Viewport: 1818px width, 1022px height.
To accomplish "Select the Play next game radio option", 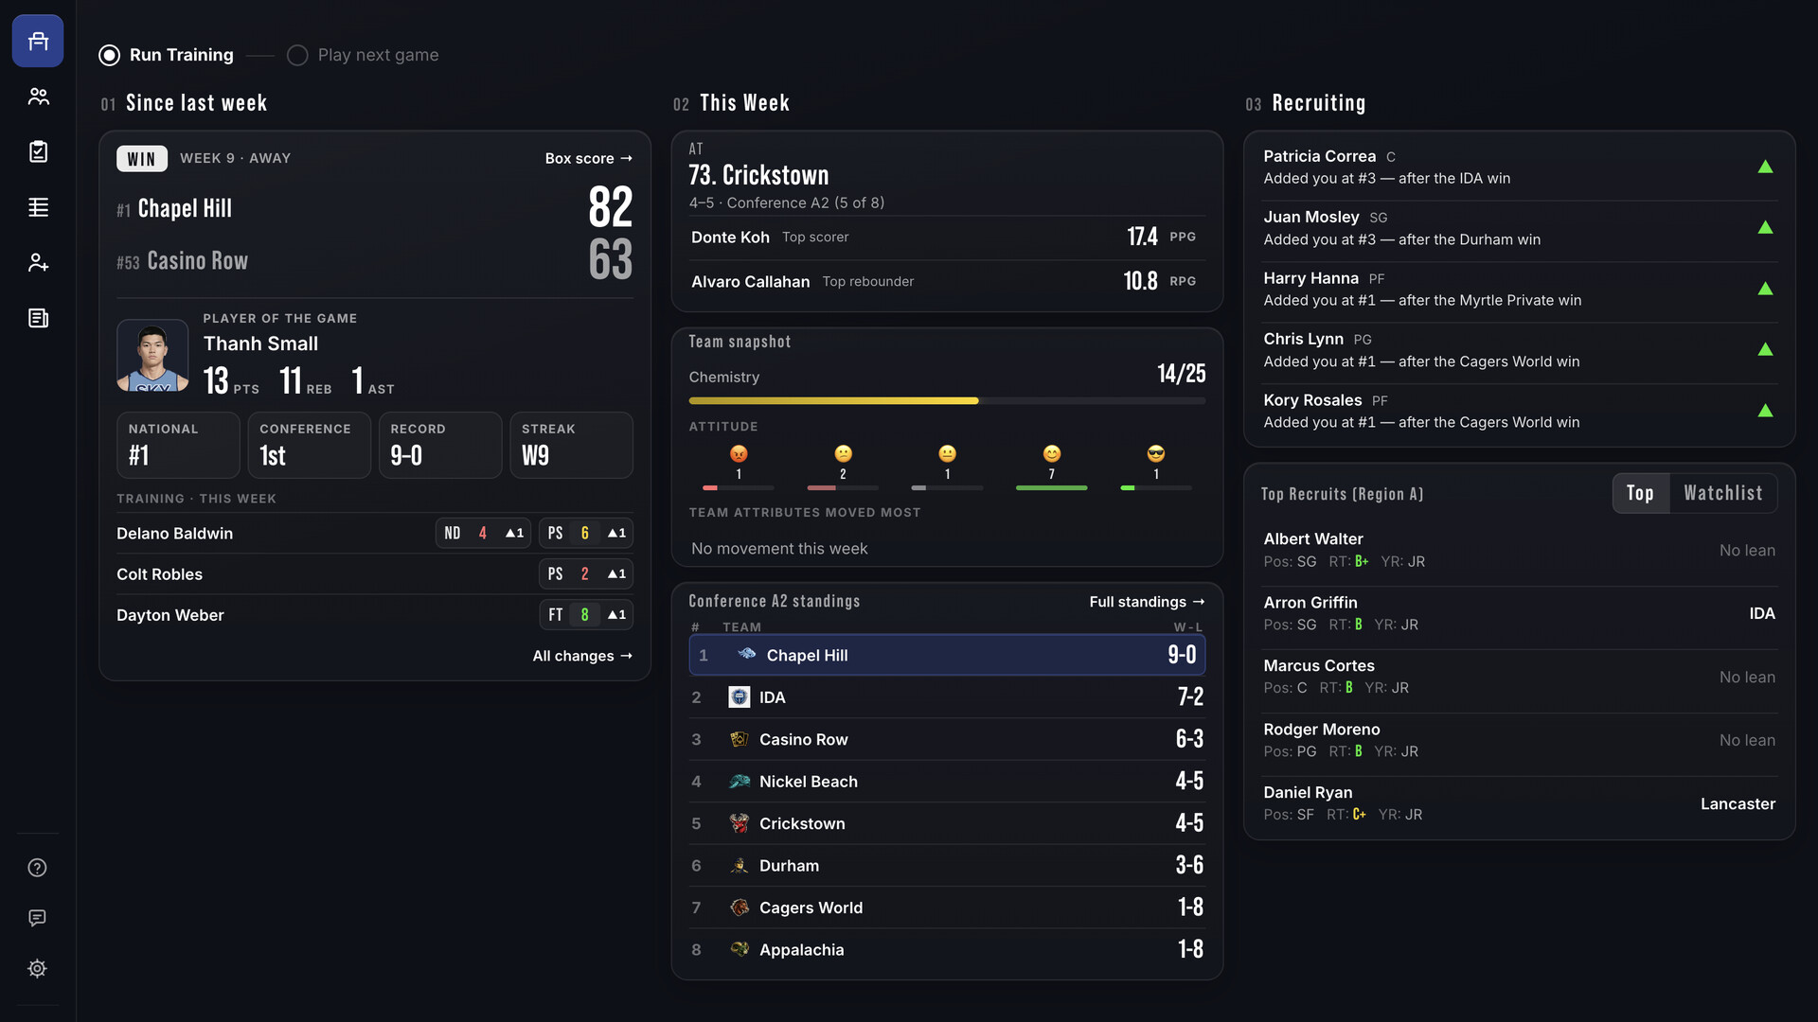I will pos(363,55).
